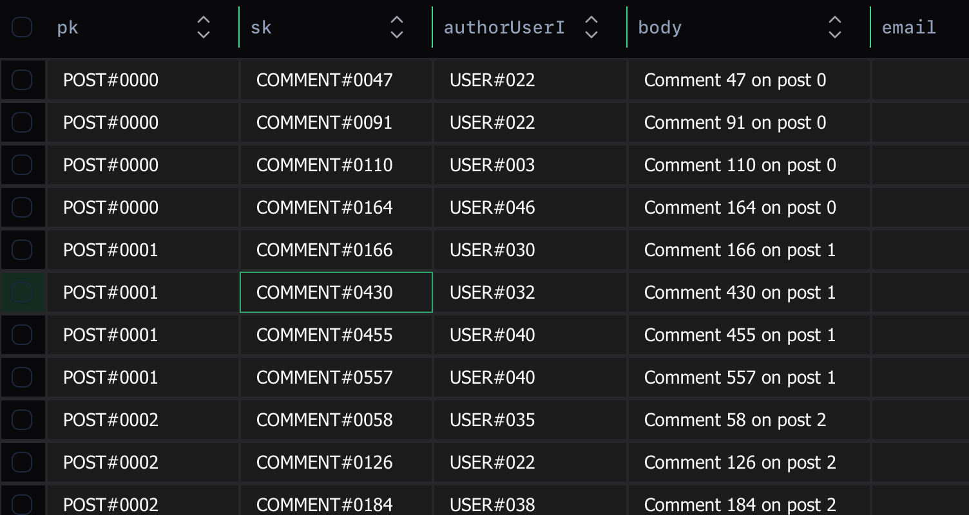Click POST#0001 pk cell beside COMMENT#0166

click(142, 250)
